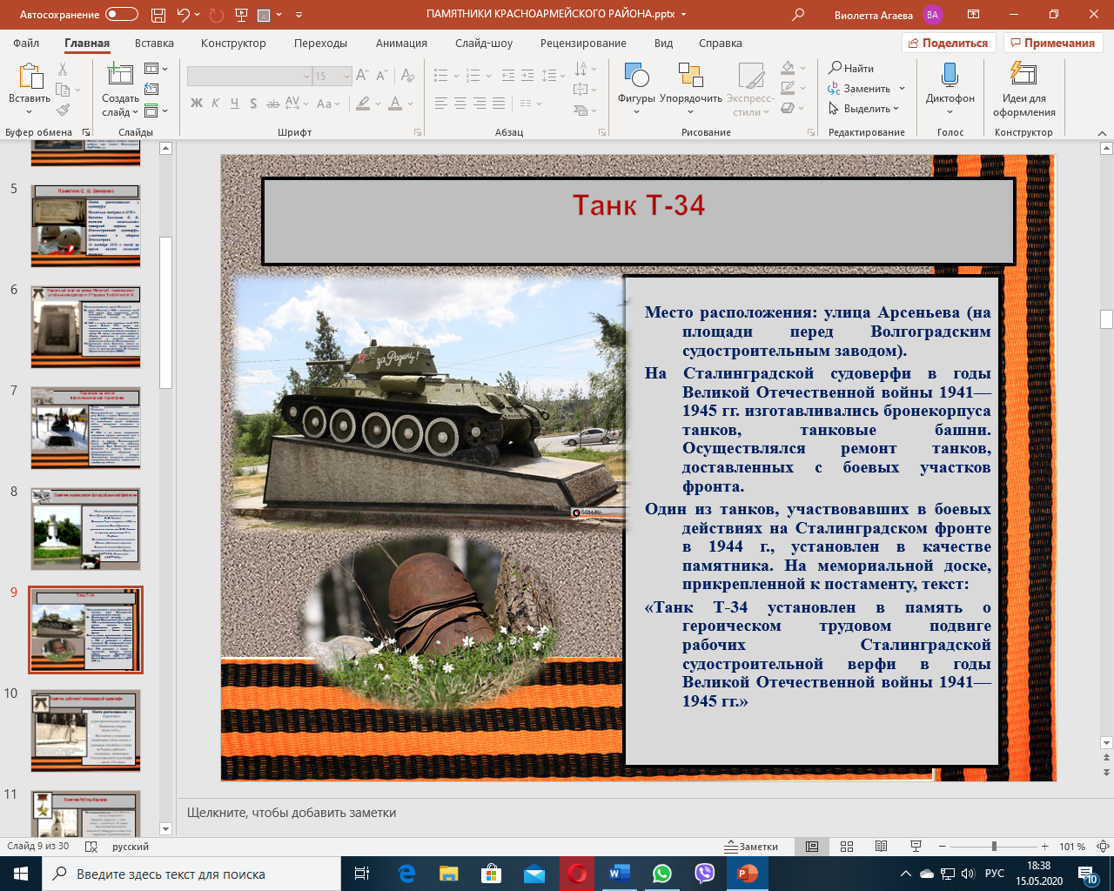Open the Dictate (Диктофон) microphone tool

click(950, 76)
